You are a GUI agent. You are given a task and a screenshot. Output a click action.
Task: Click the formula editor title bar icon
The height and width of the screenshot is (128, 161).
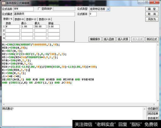click(x=3, y=3)
